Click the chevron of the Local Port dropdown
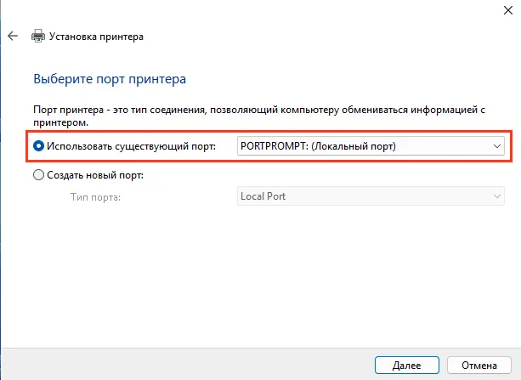The height and width of the screenshot is (380, 521). (x=496, y=196)
